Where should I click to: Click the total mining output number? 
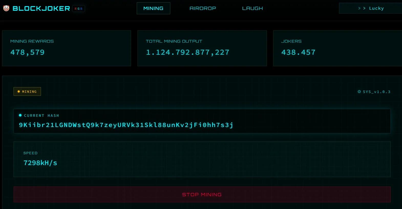click(187, 52)
